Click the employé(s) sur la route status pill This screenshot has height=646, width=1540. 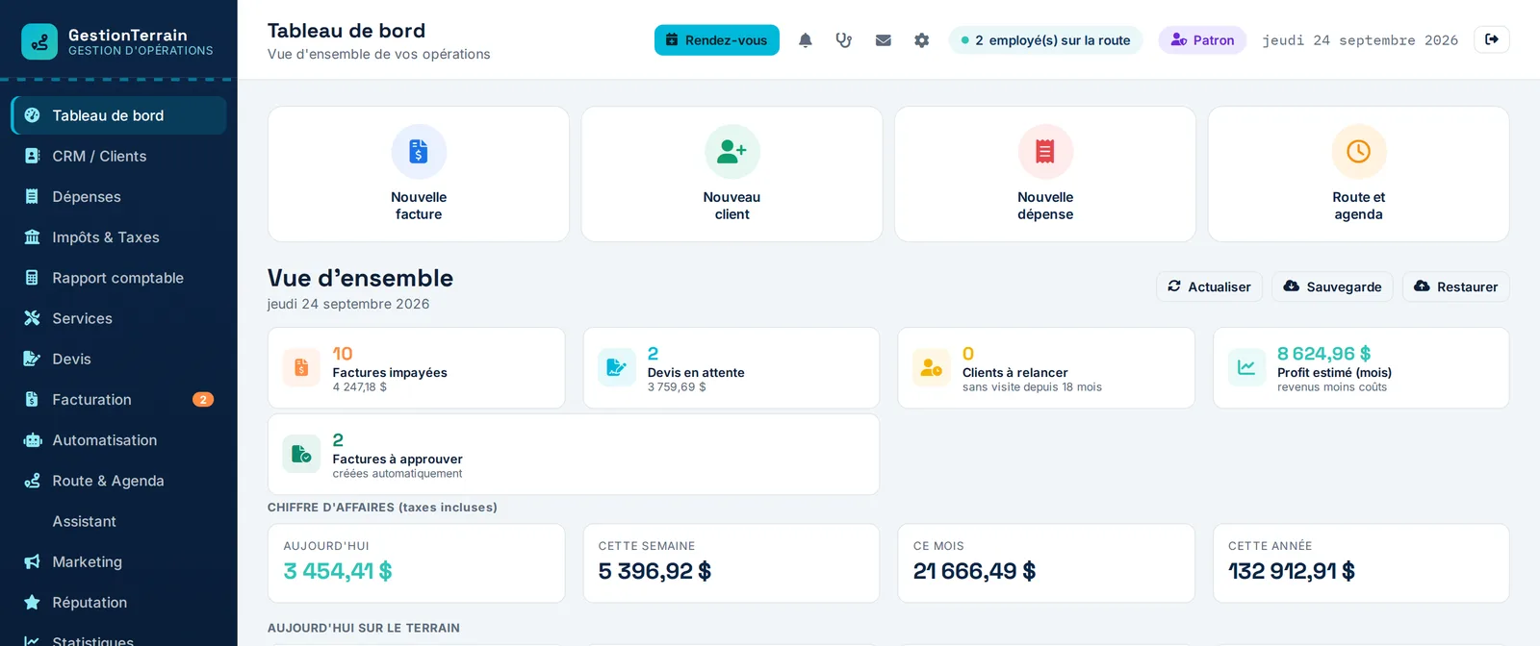(1045, 40)
